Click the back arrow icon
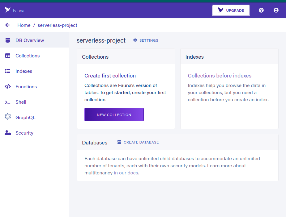The width and height of the screenshot is (286, 217). click(x=8, y=25)
